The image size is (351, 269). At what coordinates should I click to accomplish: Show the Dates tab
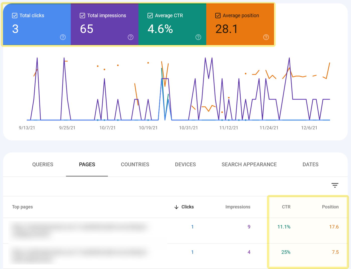[x=310, y=164]
